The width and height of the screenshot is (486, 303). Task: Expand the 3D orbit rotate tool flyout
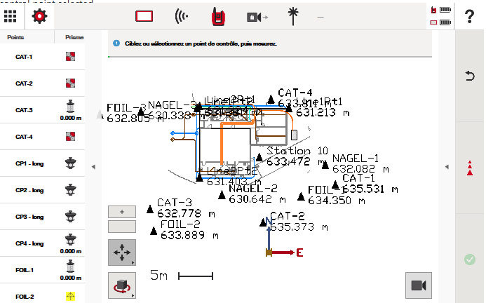(122, 285)
